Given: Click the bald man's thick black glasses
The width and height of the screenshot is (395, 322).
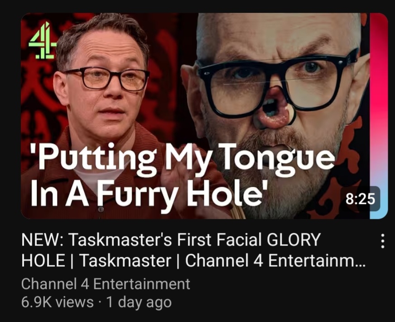Looking at the screenshot, I should (278, 84).
